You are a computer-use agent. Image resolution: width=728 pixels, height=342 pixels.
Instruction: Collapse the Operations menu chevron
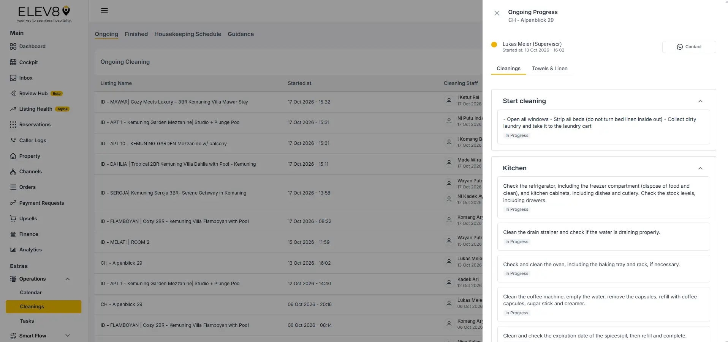tap(68, 279)
